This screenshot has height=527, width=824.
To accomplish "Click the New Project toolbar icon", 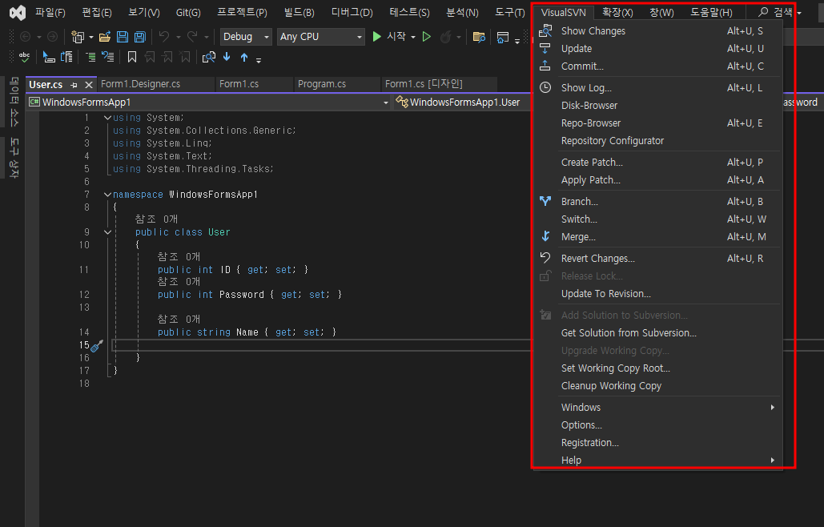I will [x=78, y=37].
